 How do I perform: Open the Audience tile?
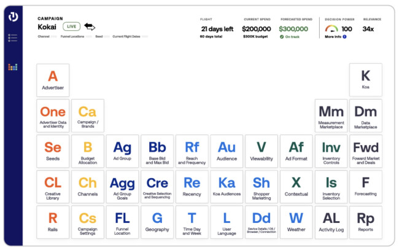(227, 151)
